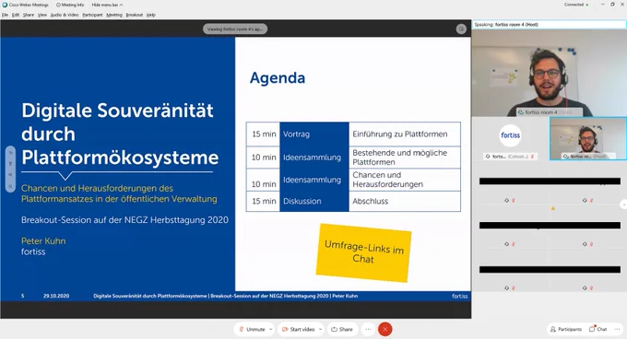Click the 'Speaking: fortiss room 4 (Host)' label
The height and width of the screenshot is (339, 627).
(506, 24)
